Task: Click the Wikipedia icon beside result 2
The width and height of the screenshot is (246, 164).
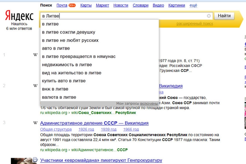Action: tap(35, 86)
